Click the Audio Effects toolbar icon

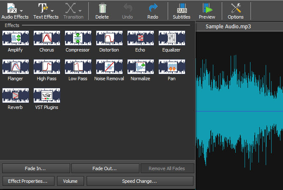click(12, 8)
